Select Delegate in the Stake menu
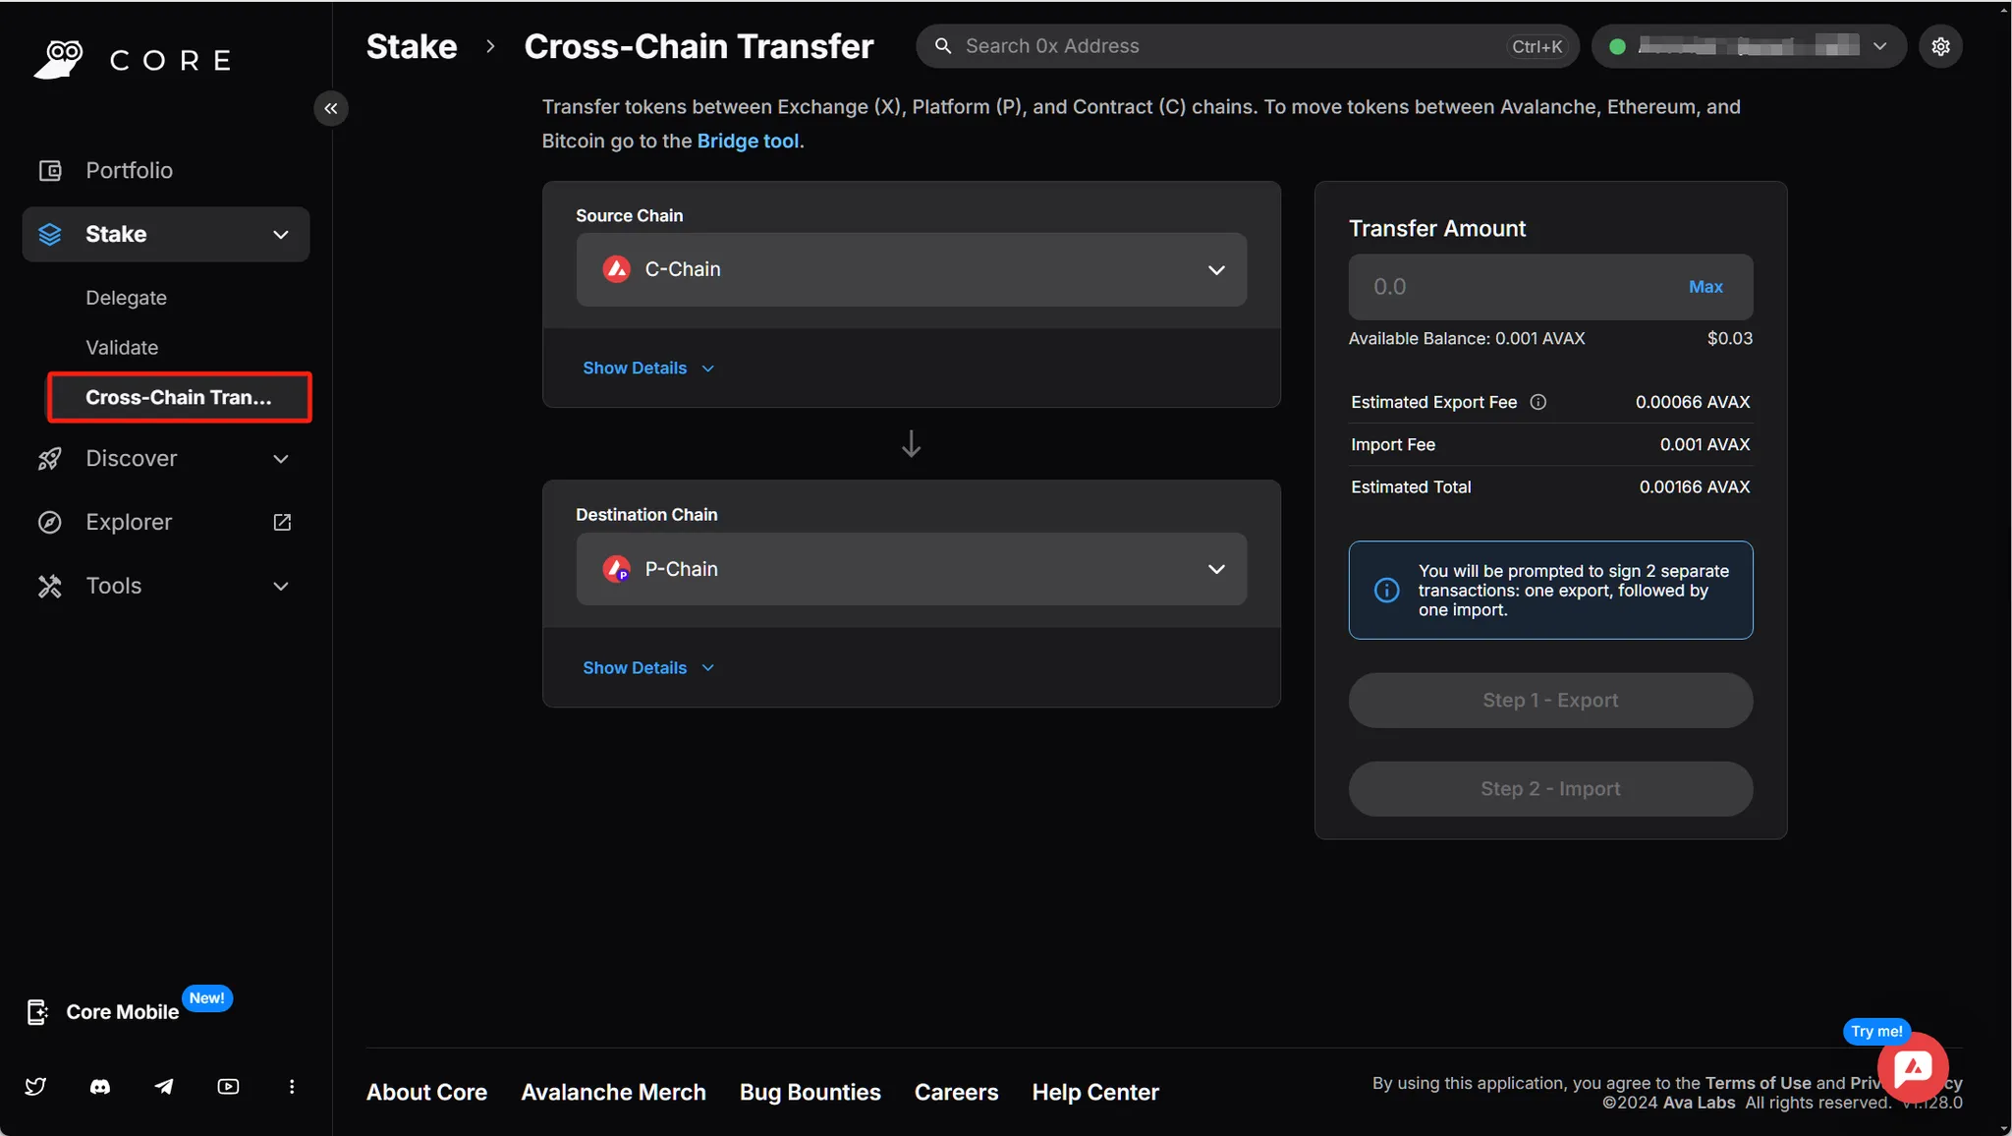2012x1136 pixels. tap(126, 298)
